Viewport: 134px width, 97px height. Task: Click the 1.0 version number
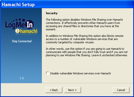pyautogui.click(x=22, y=78)
